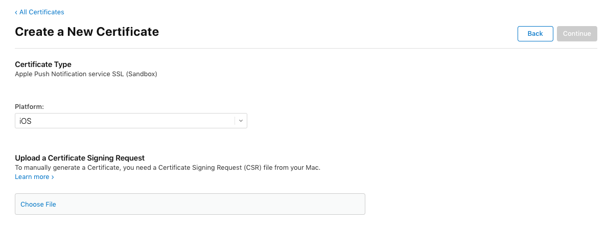Click the back chevron beside All Certificates

[x=16, y=12]
